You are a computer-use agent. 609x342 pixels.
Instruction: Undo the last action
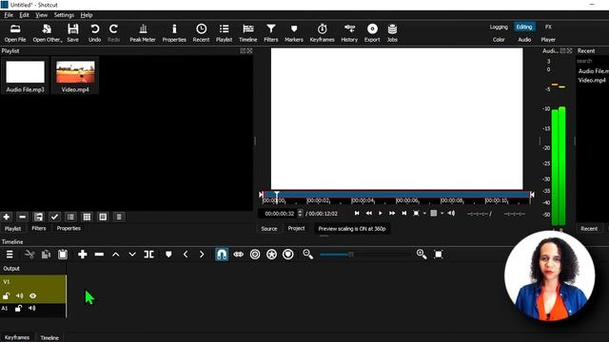[94, 33]
